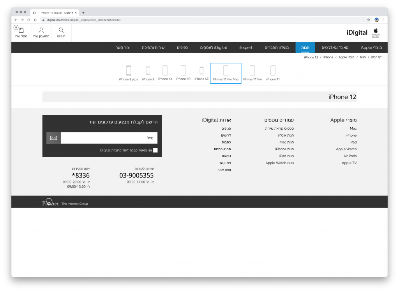Tick the iDigital mailing consent checkbox

click(x=155, y=150)
